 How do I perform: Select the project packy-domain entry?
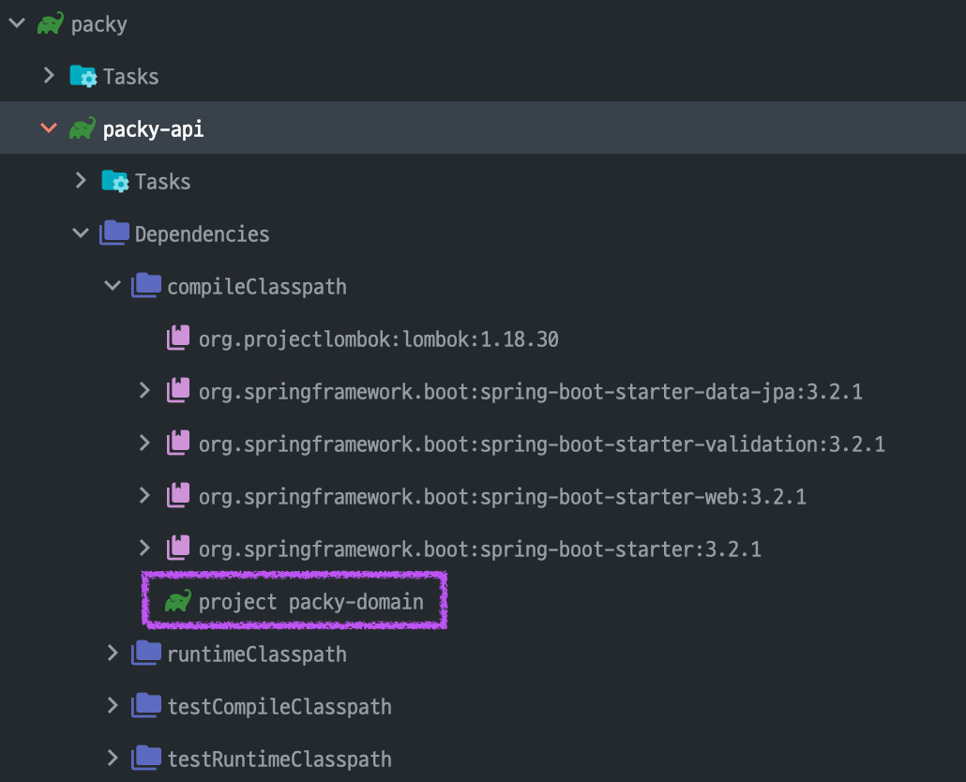point(311,602)
